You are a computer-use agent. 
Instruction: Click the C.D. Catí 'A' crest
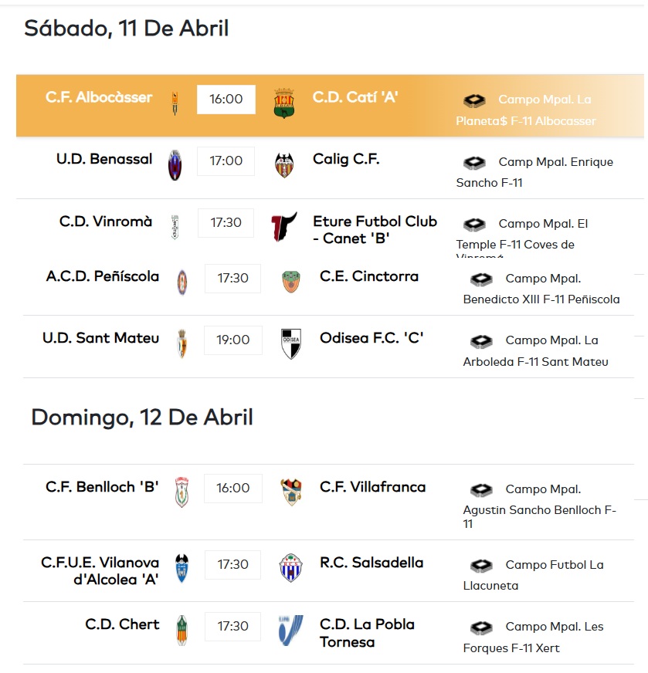pos(284,103)
